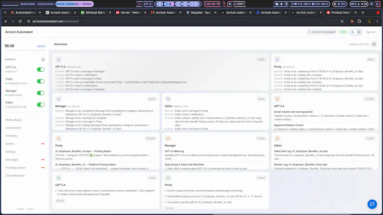Click the Acrium Automated taskbar window button
The width and height of the screenshot is (383, 215).
click(x=74, y=4)
